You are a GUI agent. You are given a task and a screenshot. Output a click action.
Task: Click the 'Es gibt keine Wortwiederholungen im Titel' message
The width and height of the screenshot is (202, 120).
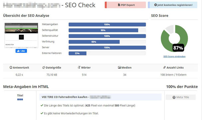[71, 113]
